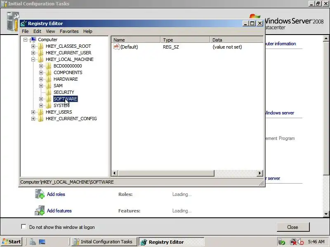This screenshot has height=247, width=330.
Task: Open the View menu in Registry Editor
Action: (x=50, y=31)
